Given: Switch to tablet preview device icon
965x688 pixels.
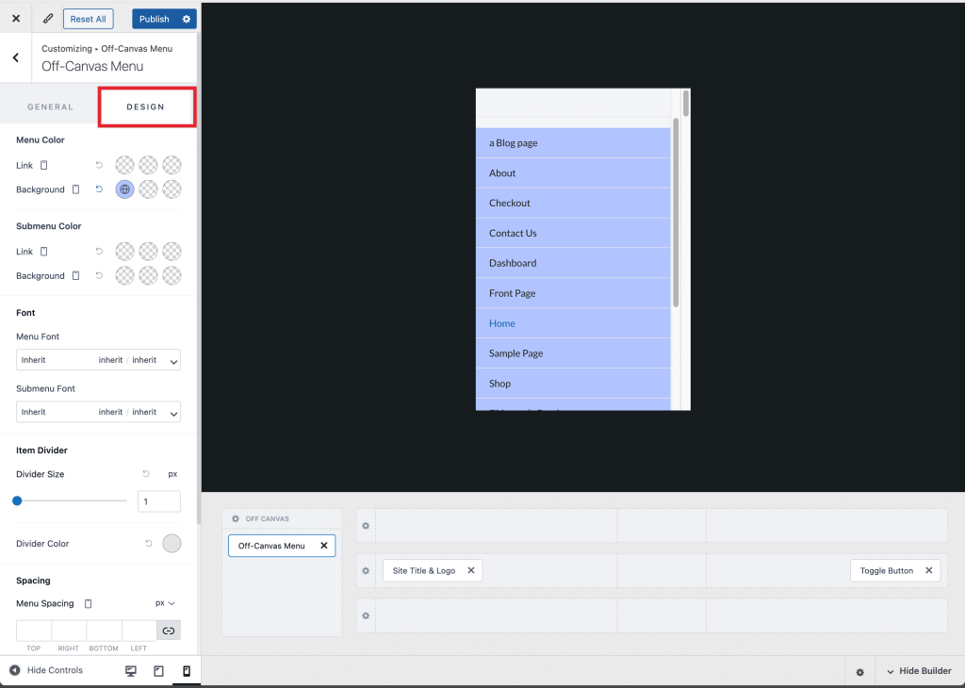Looking at the screenshot, I should [x=158, y=671].
